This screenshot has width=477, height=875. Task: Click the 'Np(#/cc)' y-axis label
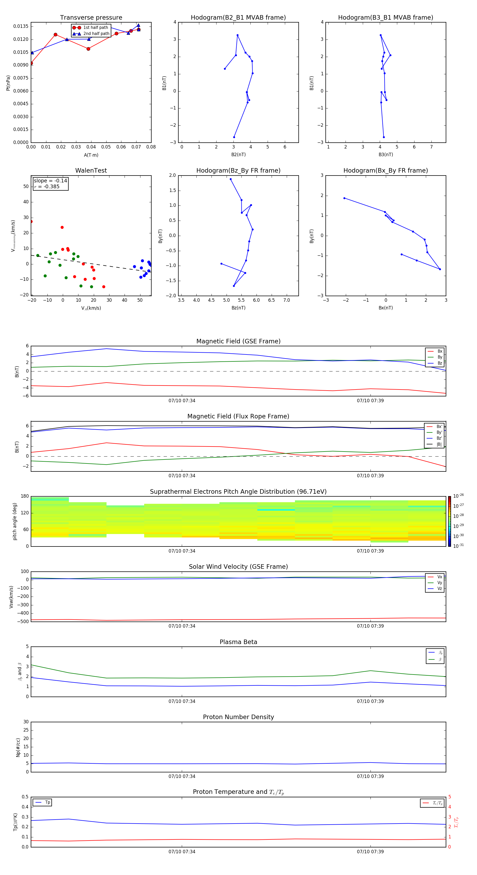pos(18,747)
